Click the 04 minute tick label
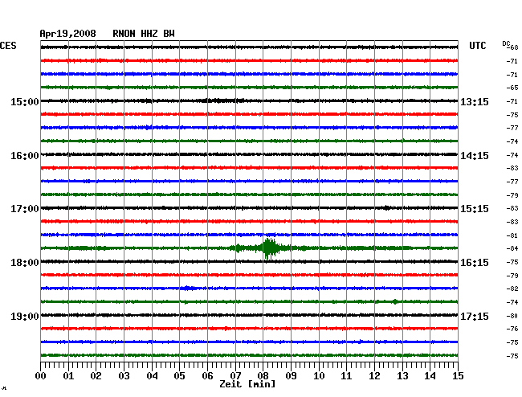Viewport: 522px width, 397px height. 152,375
